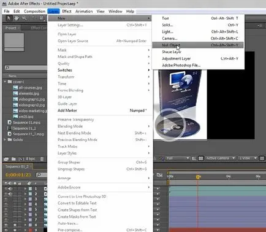Open Switches submenu in Layer menu
Image resolution: width=266 pixels, height=232 pixels.
[x=101, y=70]
